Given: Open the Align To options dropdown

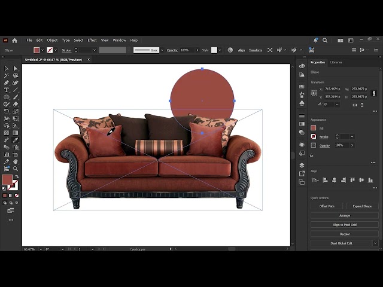Looking at the screenshot, I should tap(315, 181).
